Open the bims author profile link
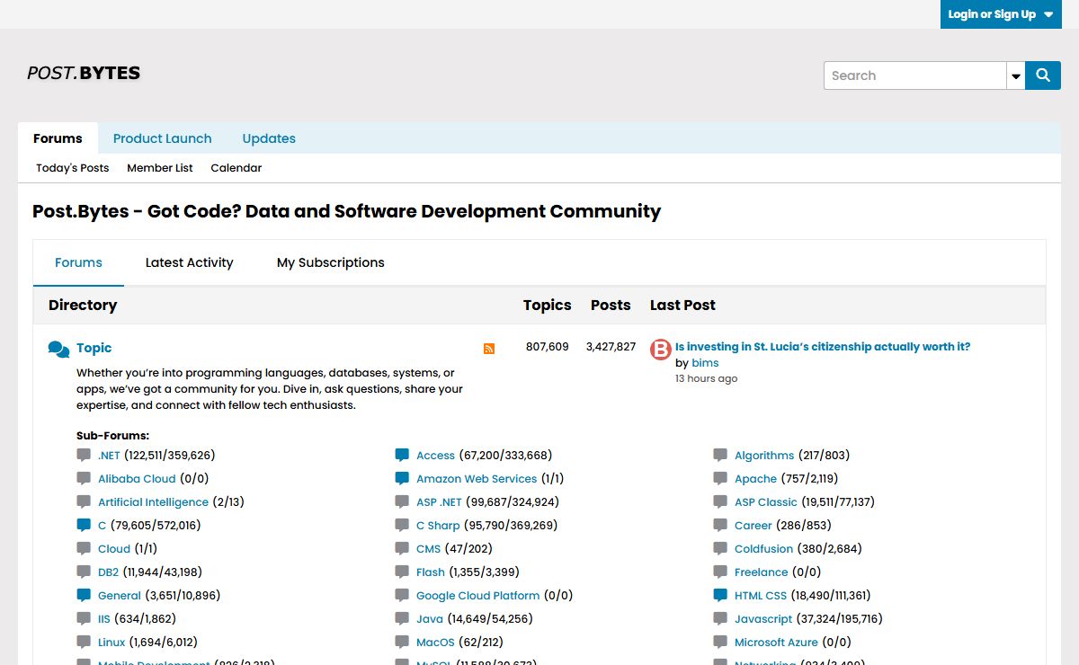 [x=705, y=363]
